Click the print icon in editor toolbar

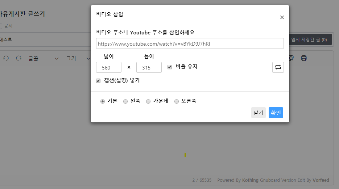[x=304, y=58]
